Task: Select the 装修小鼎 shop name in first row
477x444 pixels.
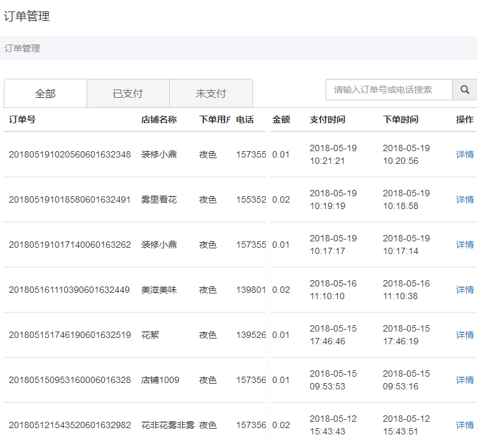Action: point(159,154)
